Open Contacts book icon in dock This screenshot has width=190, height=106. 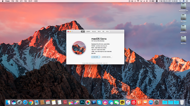click(42, 102)
